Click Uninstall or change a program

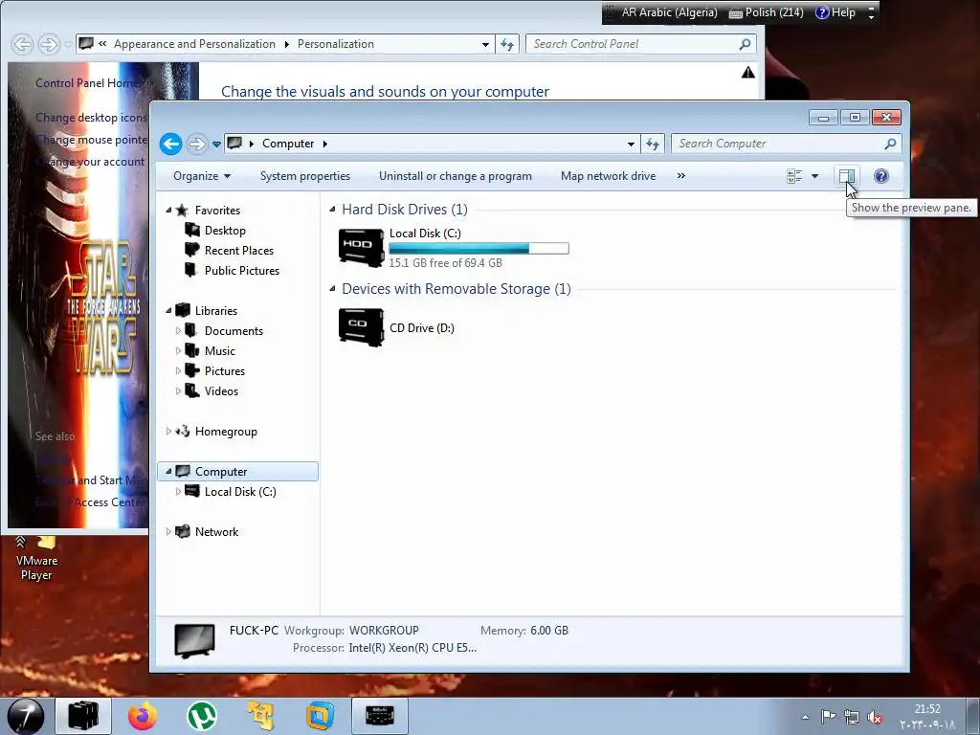pyautogui.click(x=455, y=176)
